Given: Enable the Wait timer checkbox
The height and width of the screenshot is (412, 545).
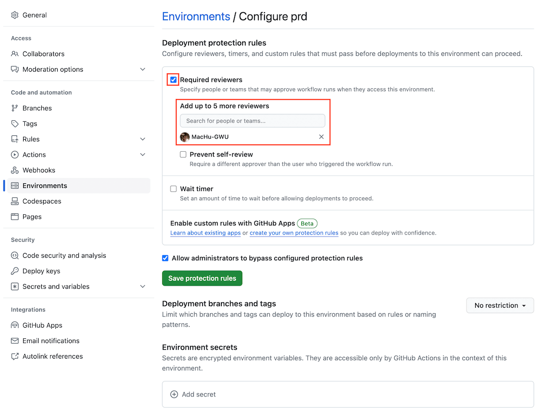Looking at the screenshot, I should pyautogui.click(x=173, y=189).
